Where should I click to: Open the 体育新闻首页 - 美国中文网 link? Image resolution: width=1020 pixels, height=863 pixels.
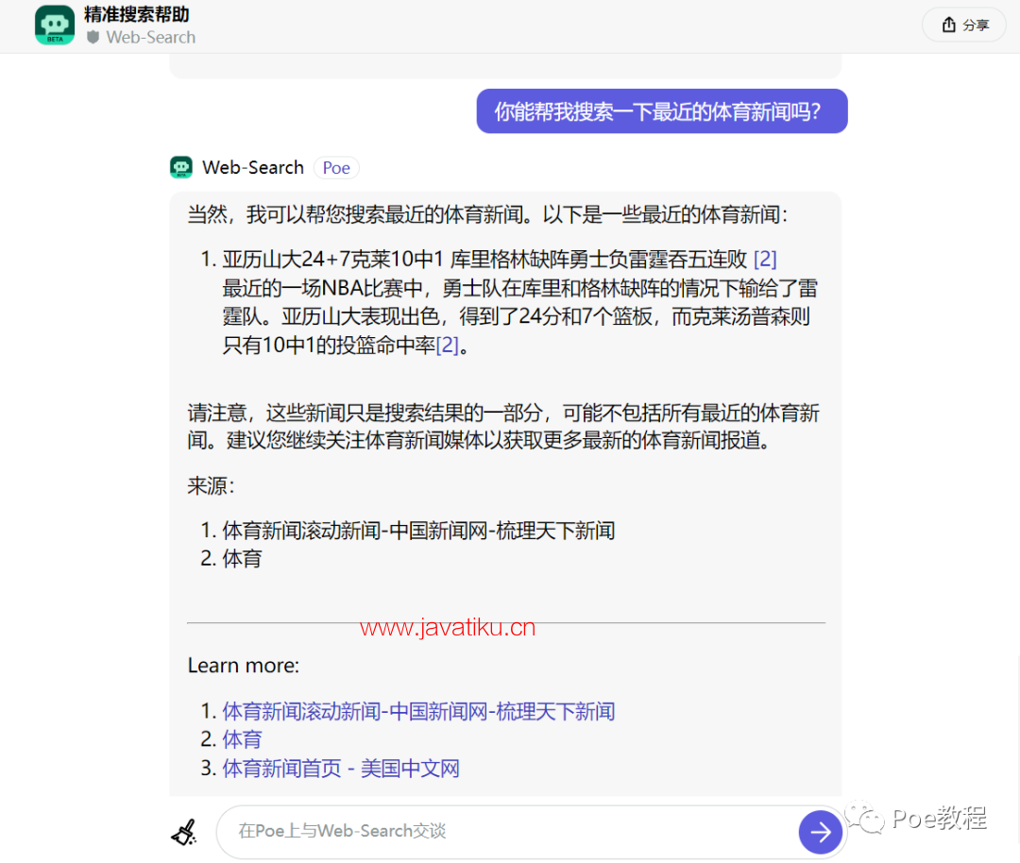[341, 768]
